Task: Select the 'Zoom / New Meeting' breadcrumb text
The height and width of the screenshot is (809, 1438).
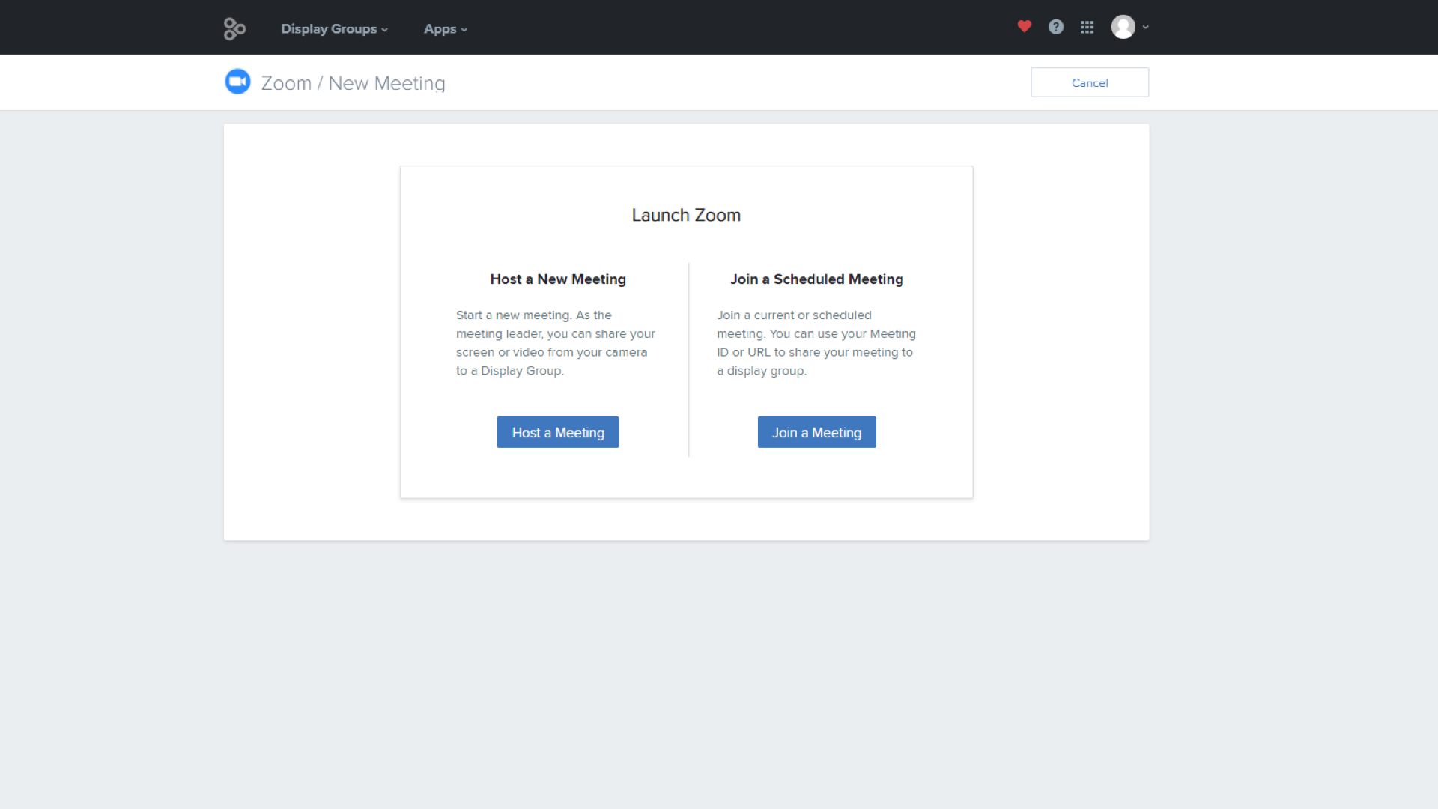Action: point(353,83)
